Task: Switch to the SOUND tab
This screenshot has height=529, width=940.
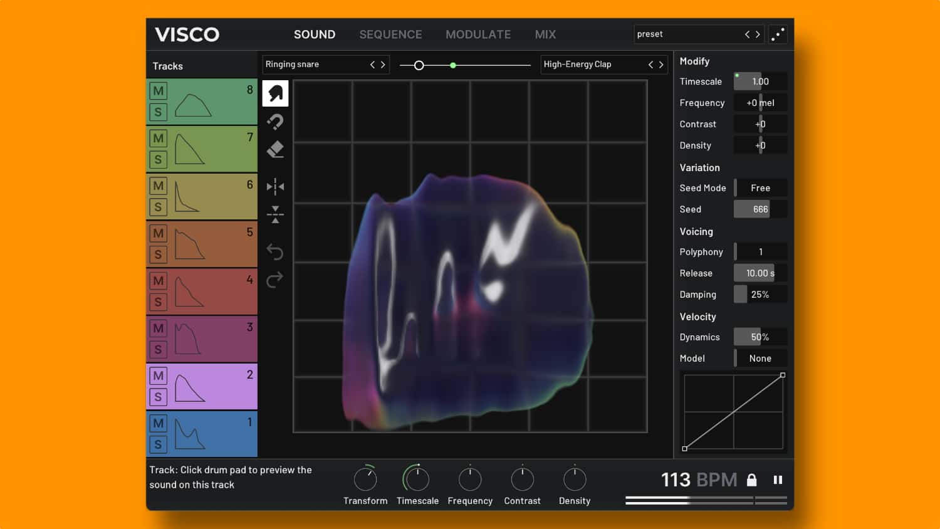Action: [x=315, y=34]
